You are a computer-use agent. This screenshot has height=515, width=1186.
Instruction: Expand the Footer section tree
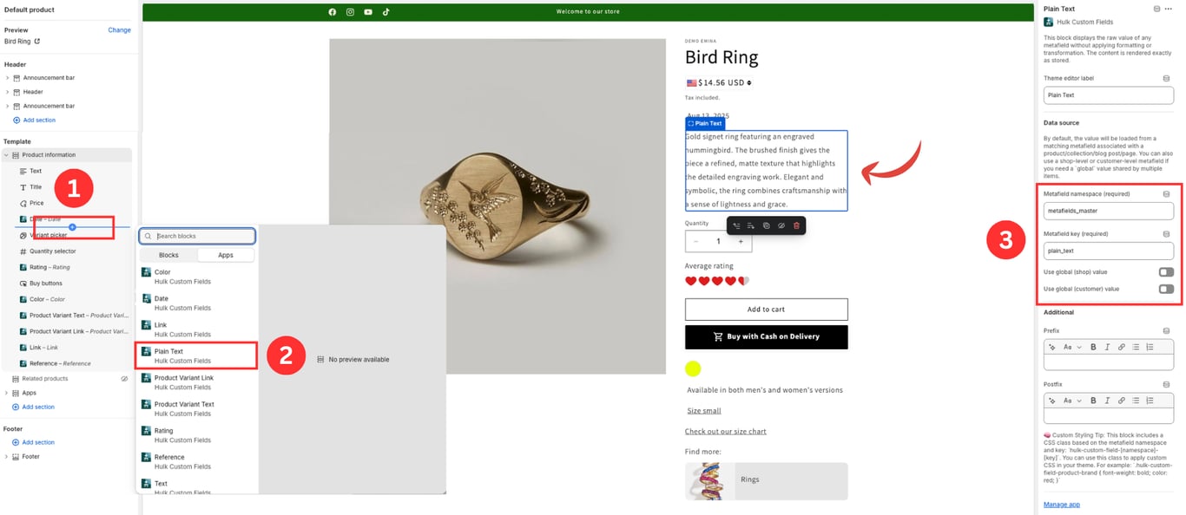tap(7, 457)
